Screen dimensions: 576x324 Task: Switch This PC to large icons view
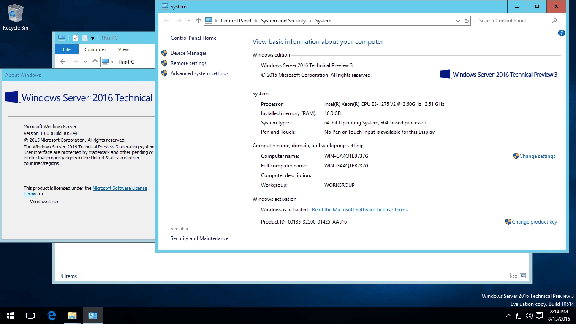(x=523, y=276)
